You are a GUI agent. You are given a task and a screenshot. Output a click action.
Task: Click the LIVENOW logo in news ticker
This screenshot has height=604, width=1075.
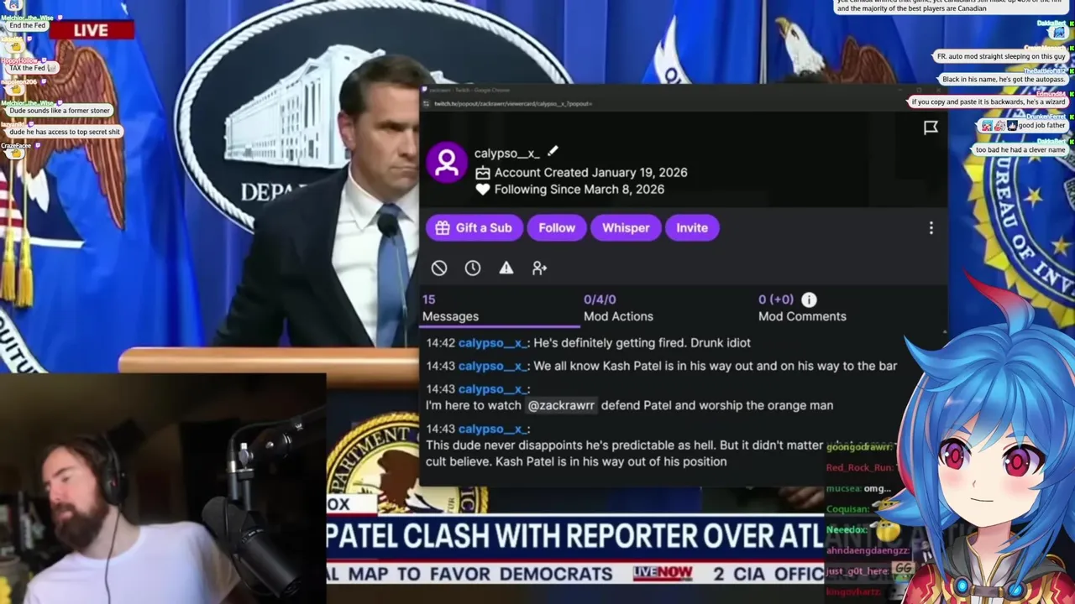pyautogui.click(x=663, y=573)
